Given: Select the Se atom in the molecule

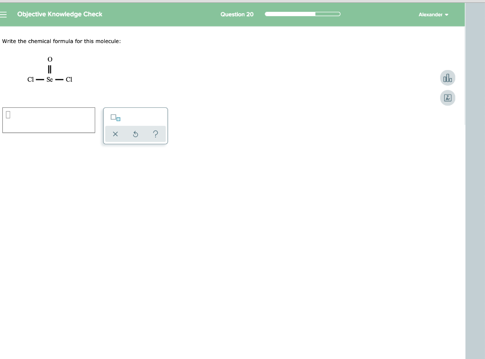Looking at the screenshot, I should tap(49, 79).
